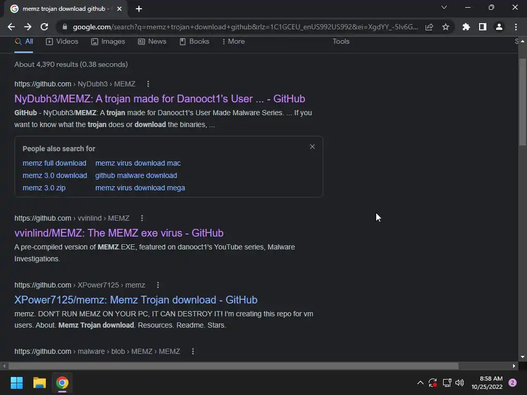Open the Extensions puzzle icon
The width and height of the screenshot is (527, 395).
pos(466,27)
